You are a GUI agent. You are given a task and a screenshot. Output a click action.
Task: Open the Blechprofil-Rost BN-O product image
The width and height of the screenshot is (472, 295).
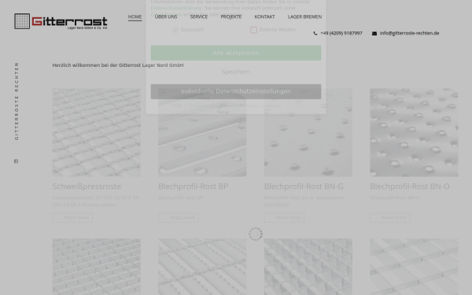[x=414, y=132]
